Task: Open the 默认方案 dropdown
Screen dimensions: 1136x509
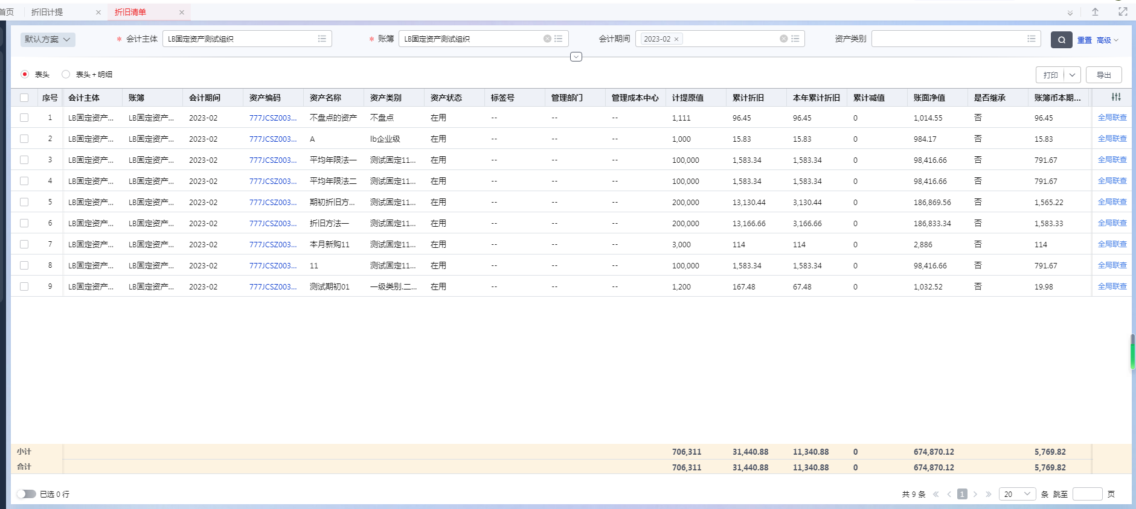Action: click(48, 39)
